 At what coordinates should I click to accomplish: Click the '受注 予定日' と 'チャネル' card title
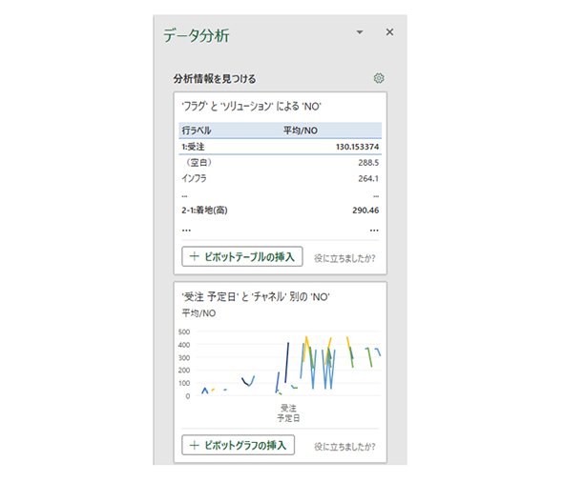256,297
